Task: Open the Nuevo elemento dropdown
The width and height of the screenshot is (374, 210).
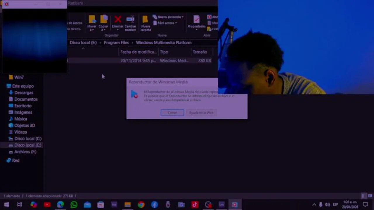Action: 168,17
